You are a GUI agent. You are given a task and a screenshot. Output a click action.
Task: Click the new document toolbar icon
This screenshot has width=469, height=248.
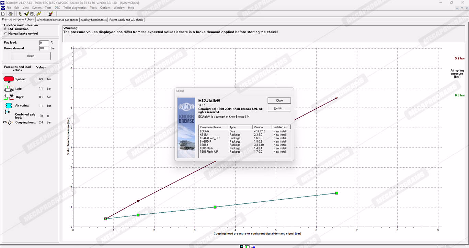tap(3, 14)
